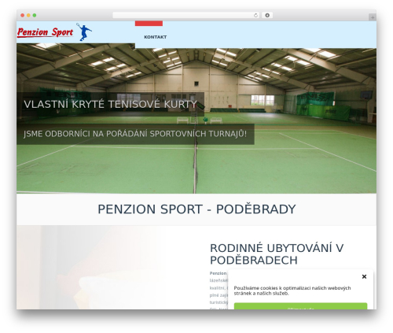Image resolution: width=393 pixels, height=333 pixels.
Task: Click the download icon beside the address bar
Action: pos(267,15)
